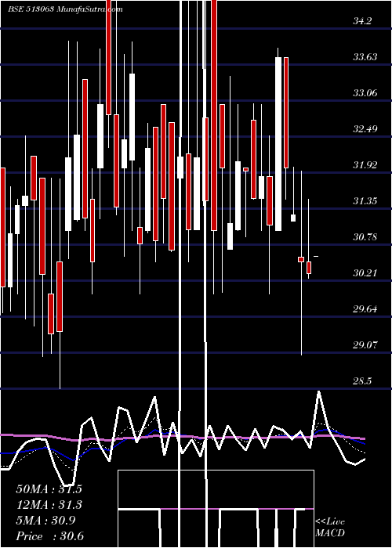Click the 34.2 price axis label
Image resolution: width=392 pixels, height=548 pixels.
tap(362, 21)
